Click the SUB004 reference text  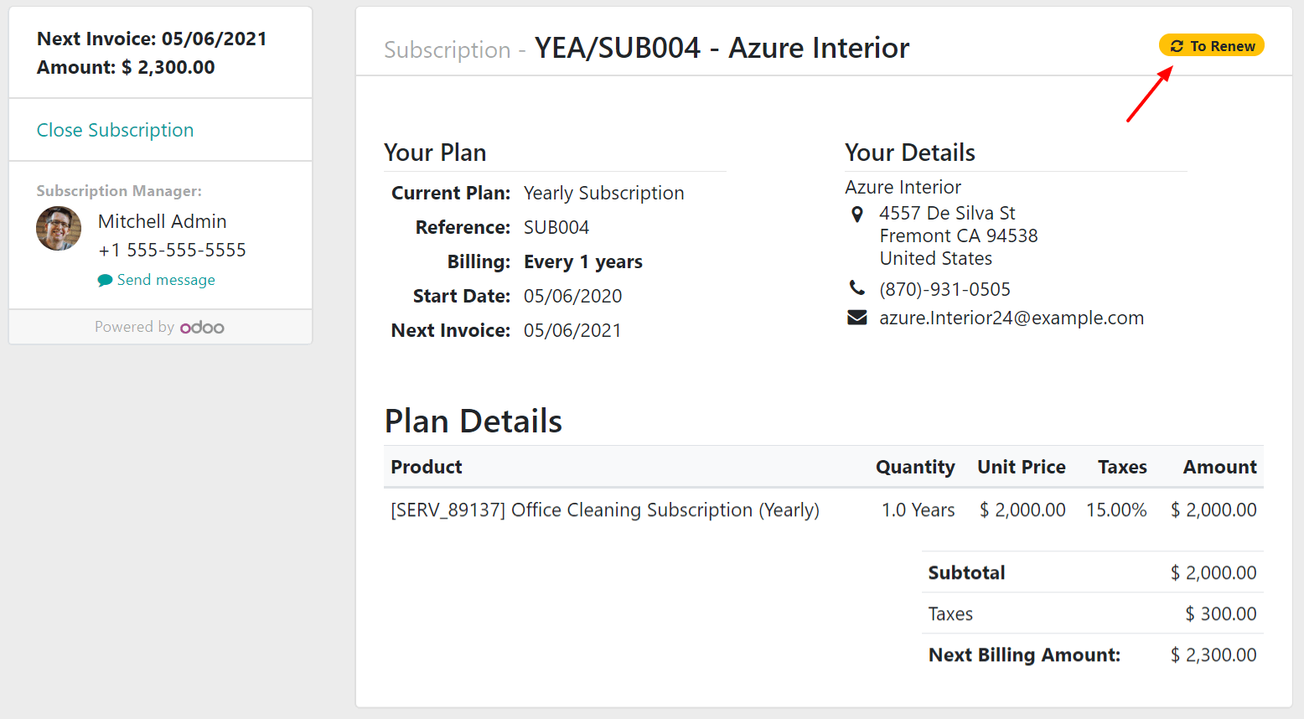tap(556, 226)
